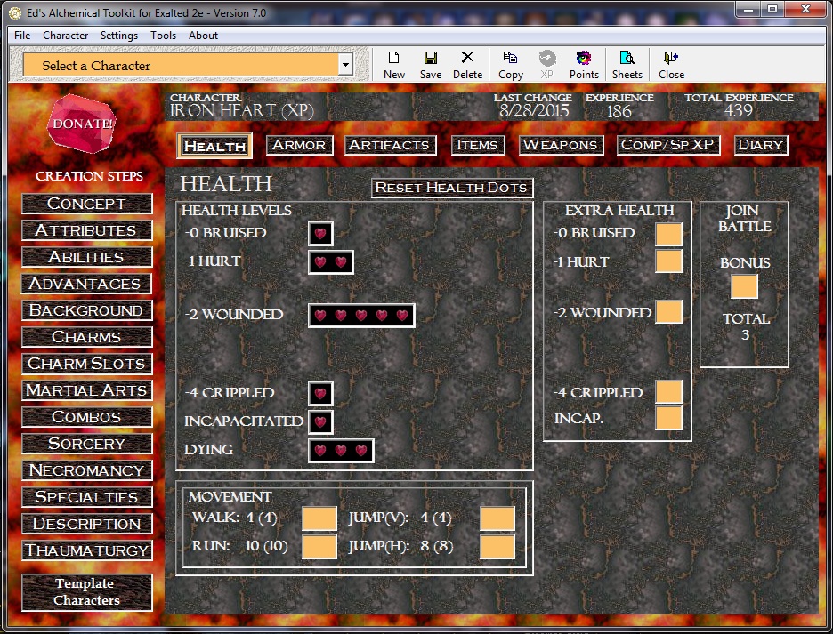Go to the Charms creation step
The height and width of the screenshot is (634, 833).
pos(86,337)
